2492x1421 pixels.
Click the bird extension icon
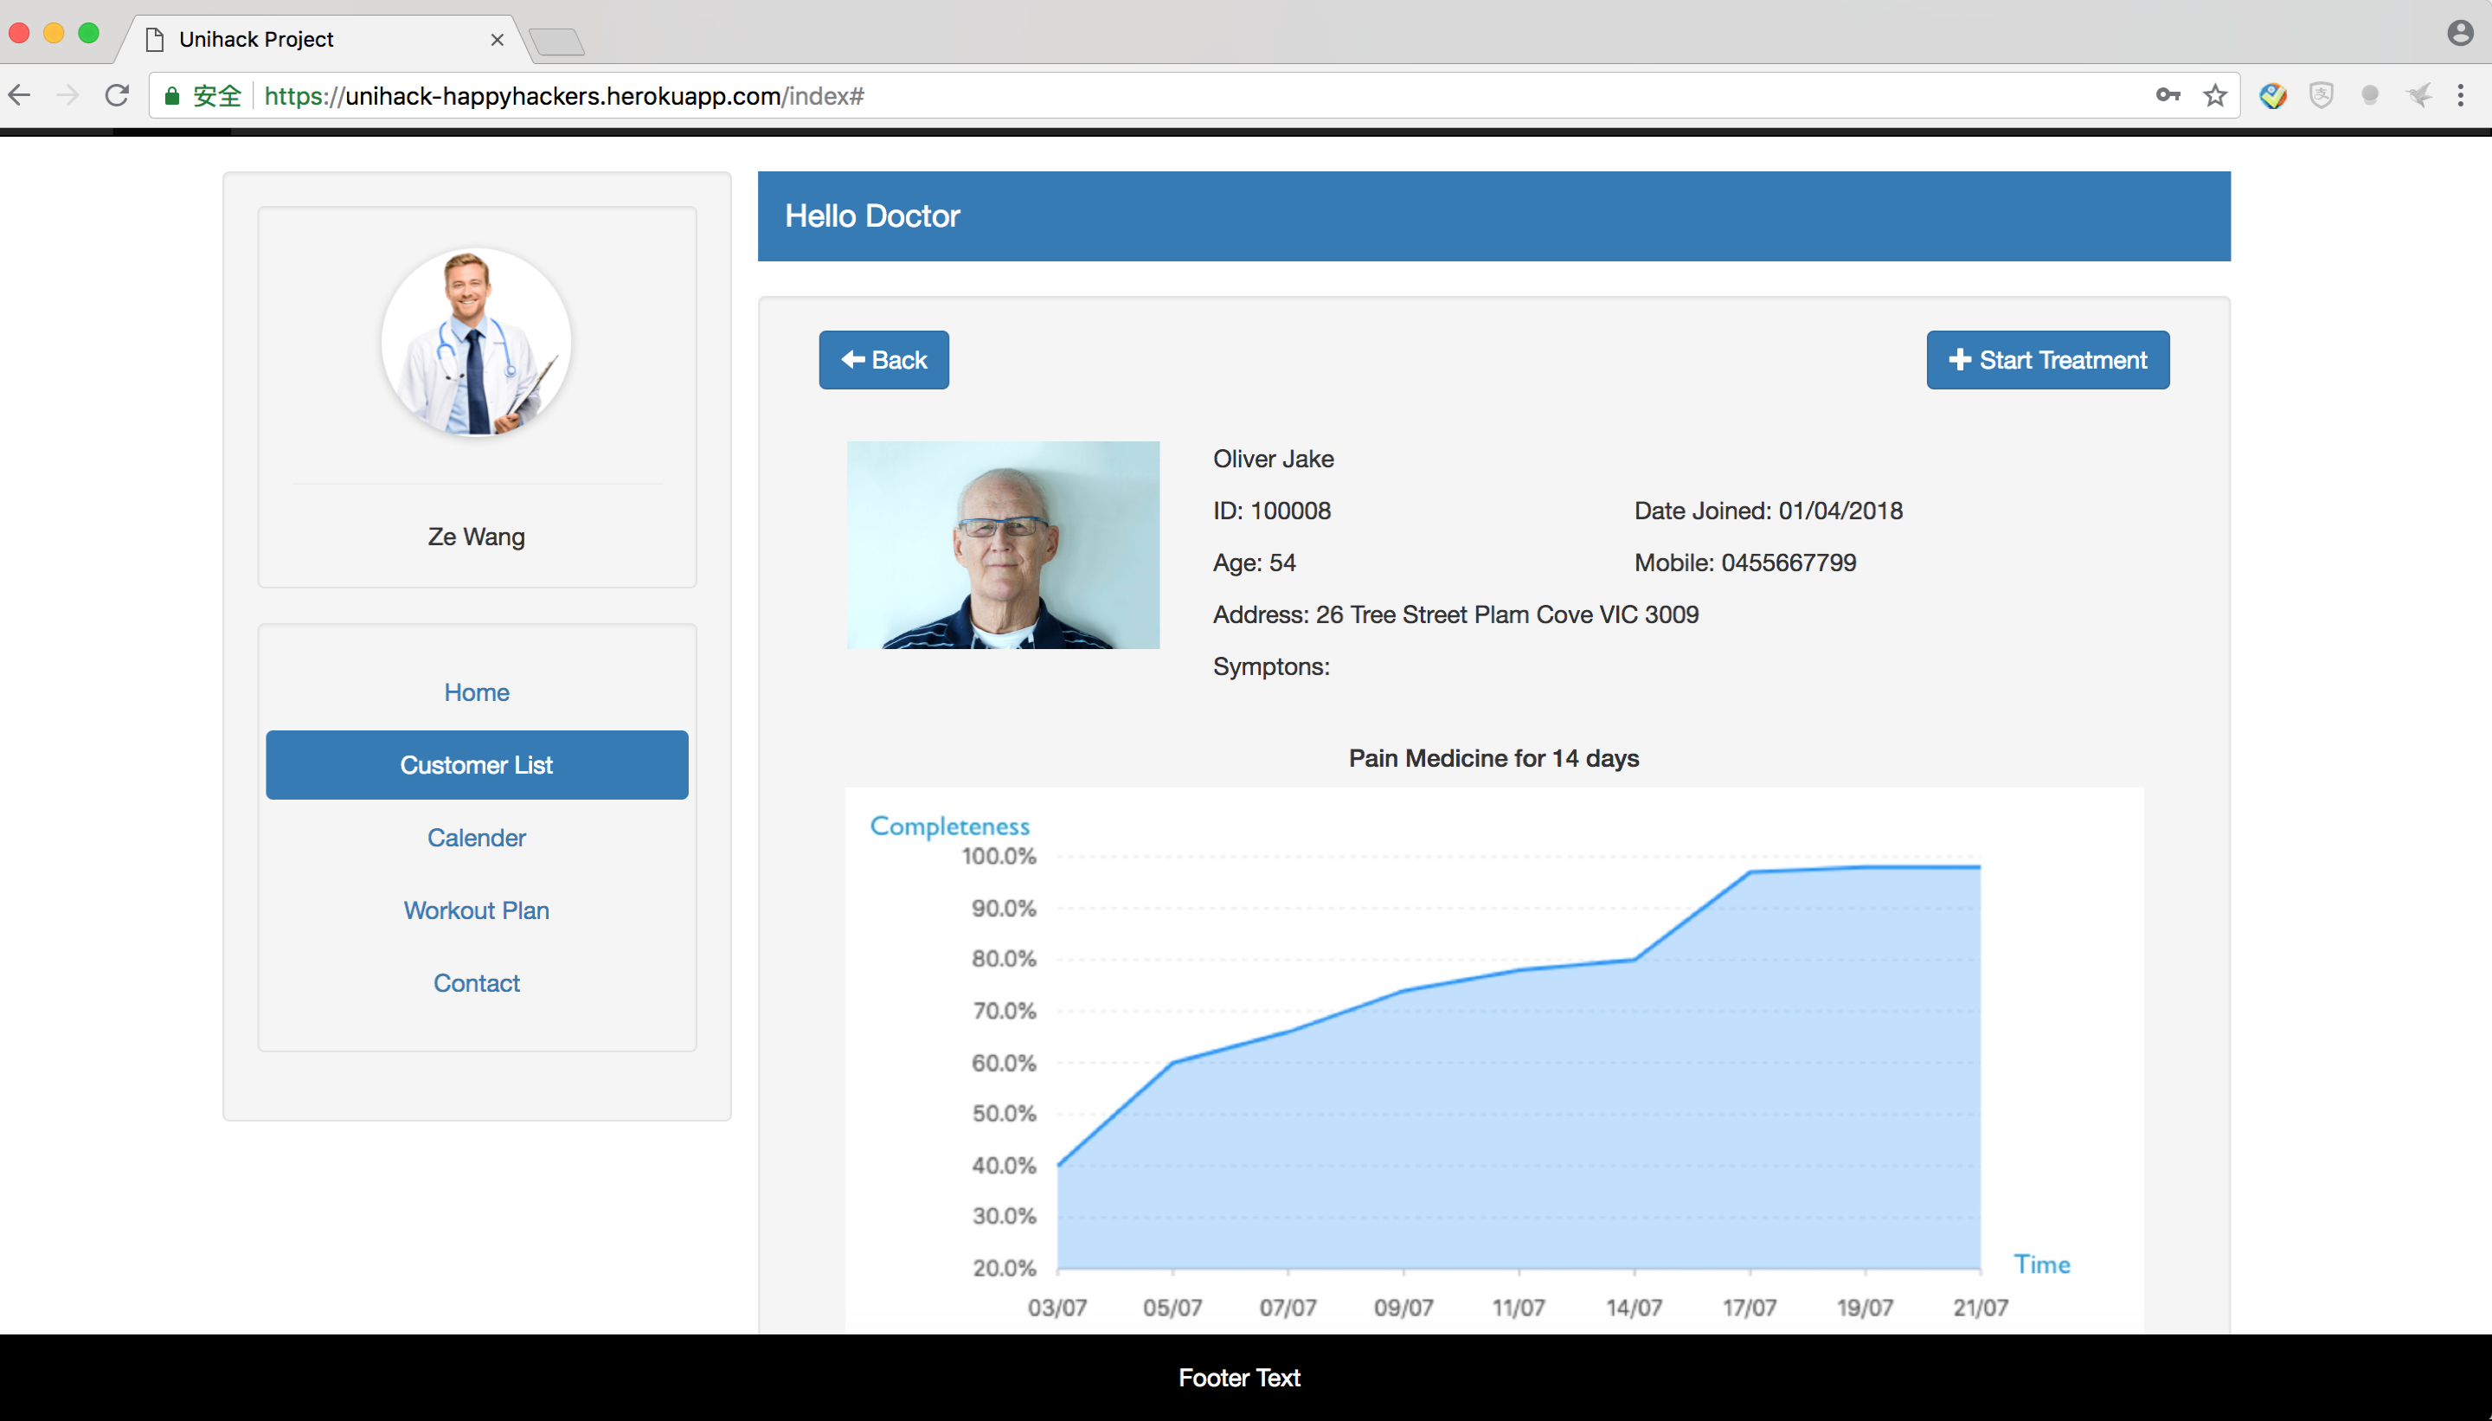click(x=2418, y=96)
